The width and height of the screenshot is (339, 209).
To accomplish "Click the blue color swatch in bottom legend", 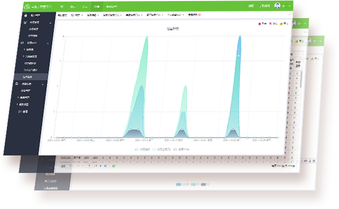I will click(x=179, y=185).
